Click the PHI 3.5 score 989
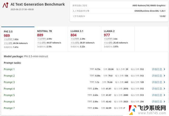The height and width of the screenshot is (116, 169). click(x=7, y=35)
